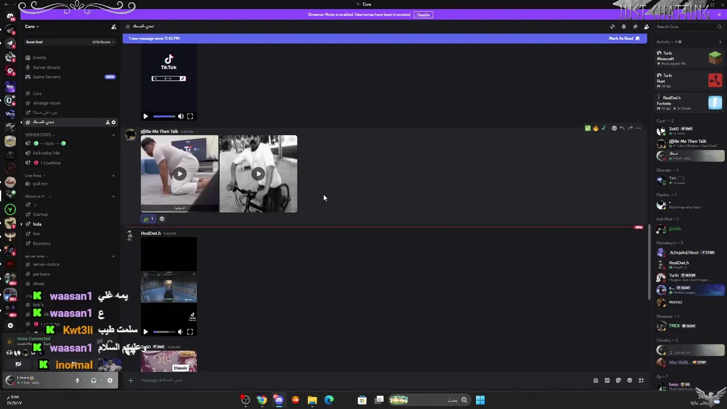The height and width of the screenshot is (409, 727).
Task: Play the video of the man kneeling
Action: (x=179, y=174)
